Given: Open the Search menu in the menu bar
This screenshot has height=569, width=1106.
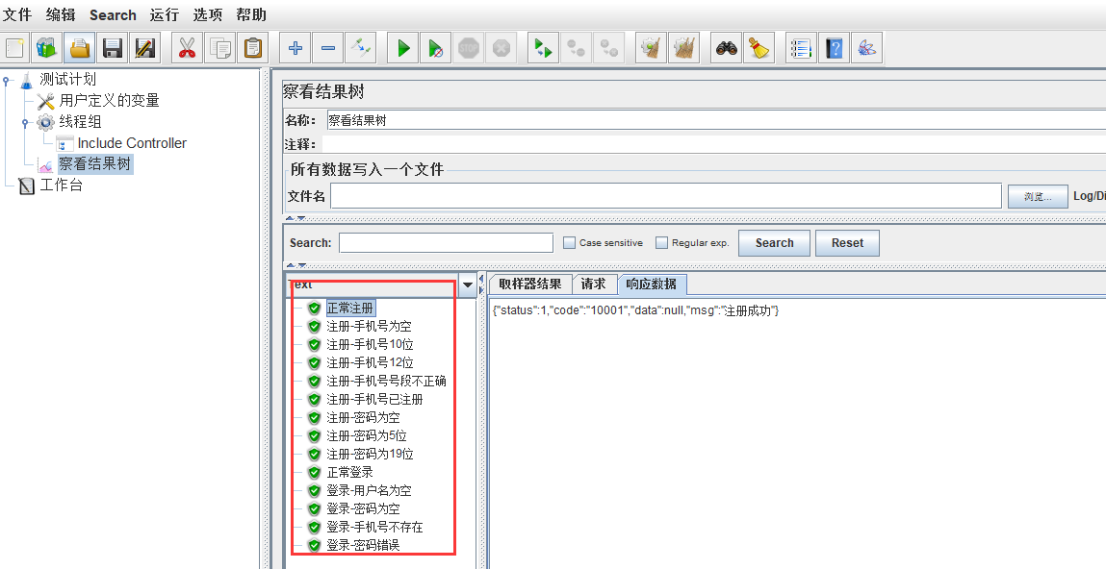Looking at the screenshot, I should [113, 14].
